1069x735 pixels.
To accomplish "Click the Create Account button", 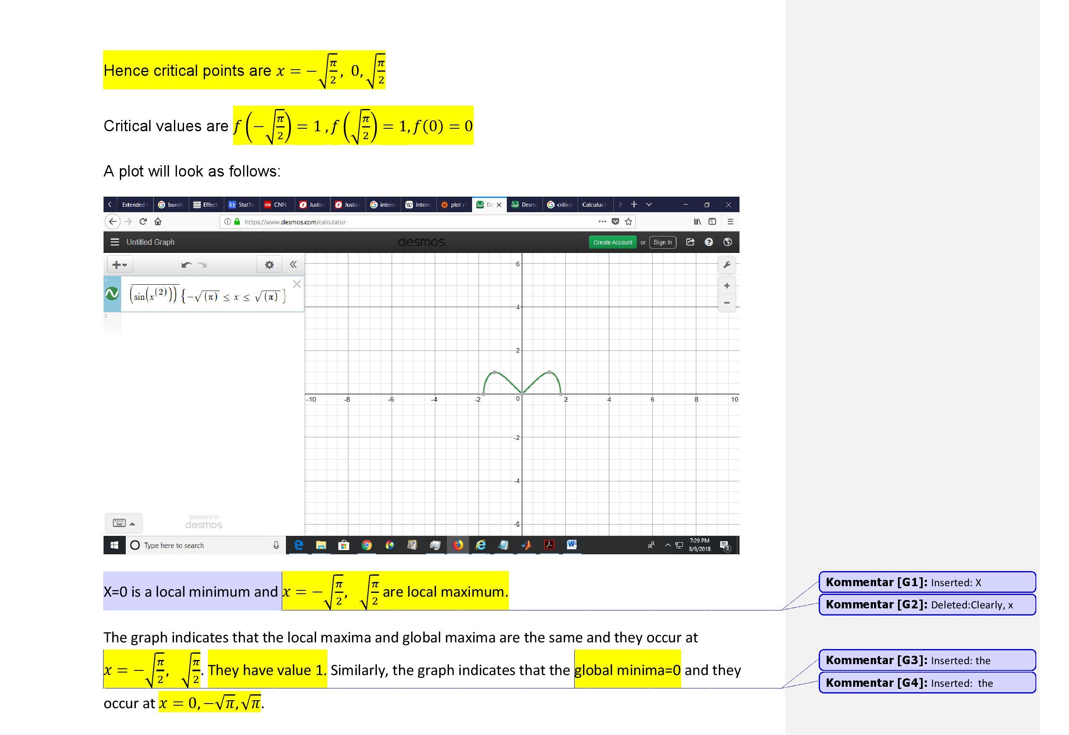I will pos(613,242).
